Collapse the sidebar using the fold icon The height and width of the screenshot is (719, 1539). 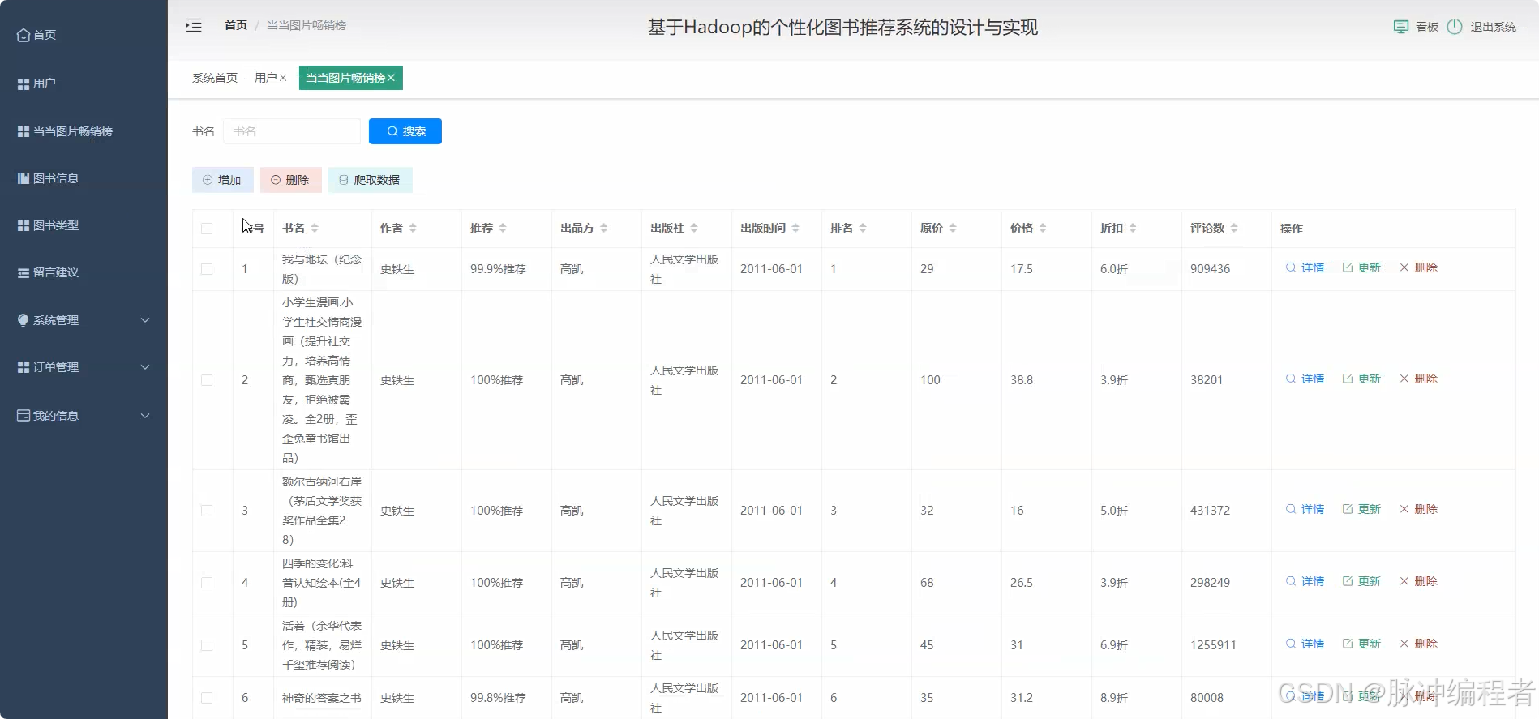[x=194, y=25]
